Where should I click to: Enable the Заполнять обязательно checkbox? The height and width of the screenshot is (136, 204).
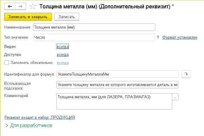click(7, 63)
